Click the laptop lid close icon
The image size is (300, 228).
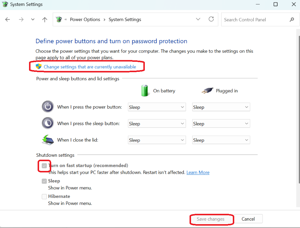pos(48,140)
